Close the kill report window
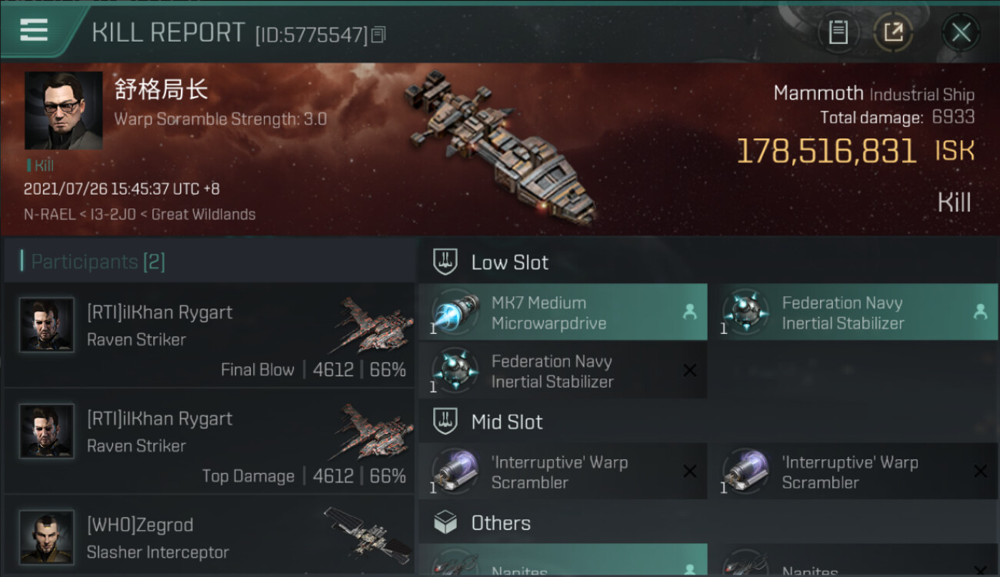The height and width of the screenshot is (577, 1000). click(960, 32)
